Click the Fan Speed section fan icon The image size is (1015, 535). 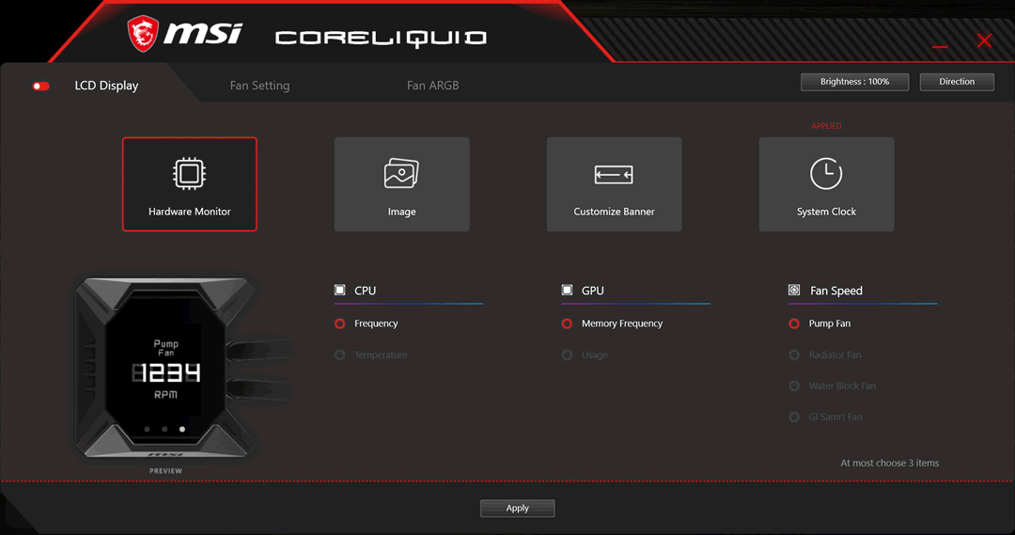pos(794,291)
